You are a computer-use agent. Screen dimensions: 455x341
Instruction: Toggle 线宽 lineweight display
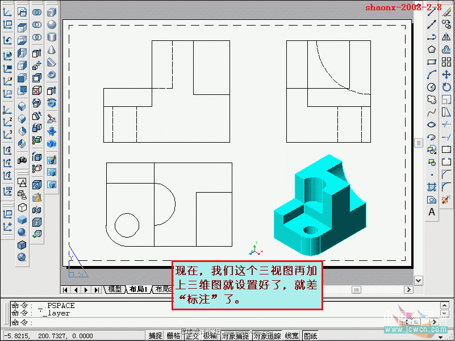pos(291,336)
